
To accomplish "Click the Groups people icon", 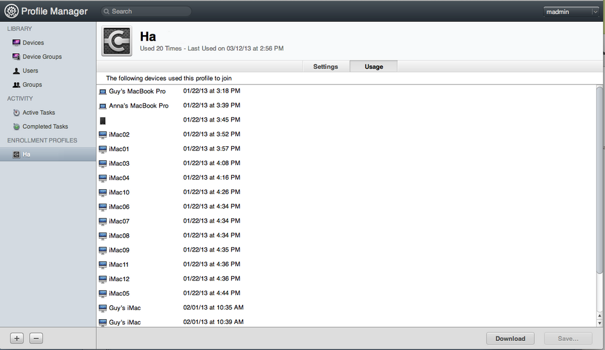I will (16, 85).
